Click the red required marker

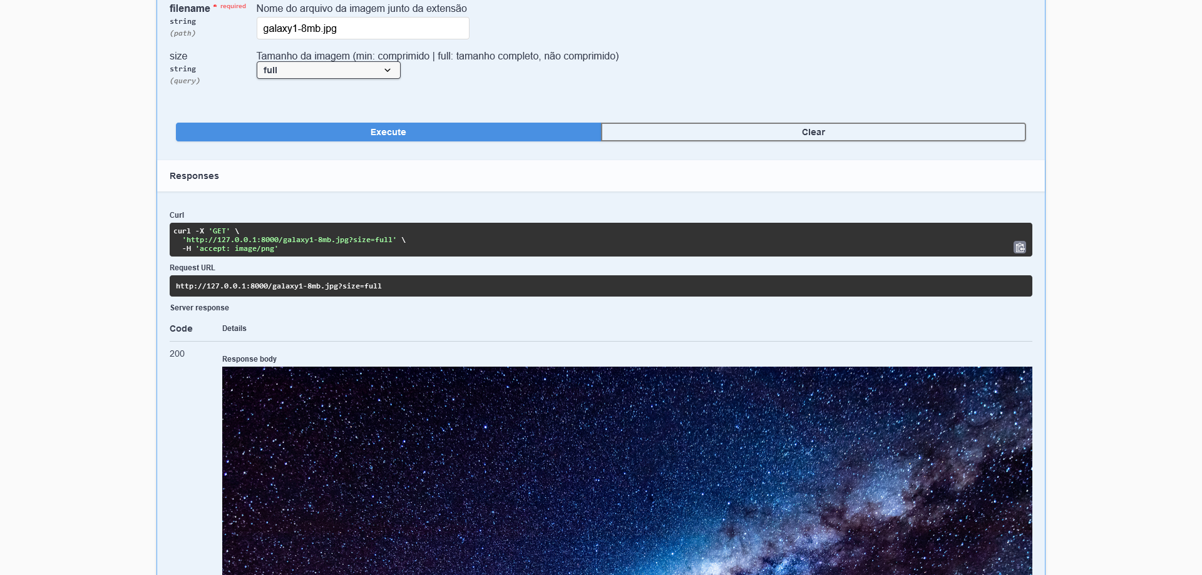pos(232,6)
